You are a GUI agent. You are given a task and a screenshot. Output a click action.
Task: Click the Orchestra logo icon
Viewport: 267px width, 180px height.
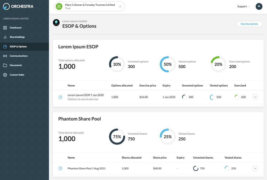pos(6,7)
